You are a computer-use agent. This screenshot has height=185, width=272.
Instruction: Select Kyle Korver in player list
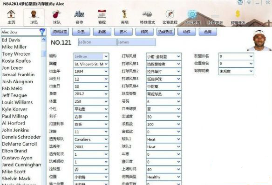[x=14, y=109]
